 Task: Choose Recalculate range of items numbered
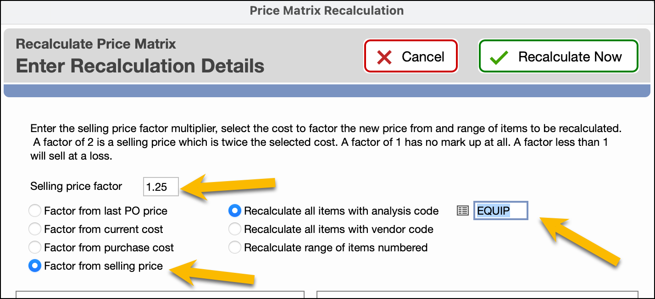pos(235,248)
